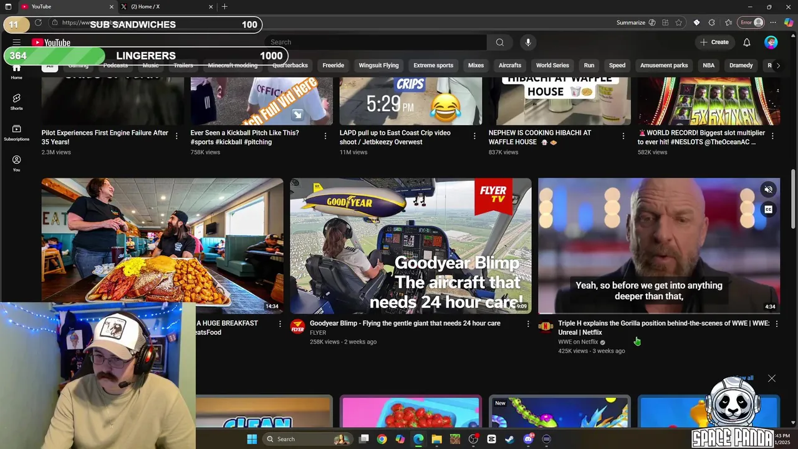Select the Amusement parks category chip
Viewport: 798px width, 449px height.
coord(664,65)
